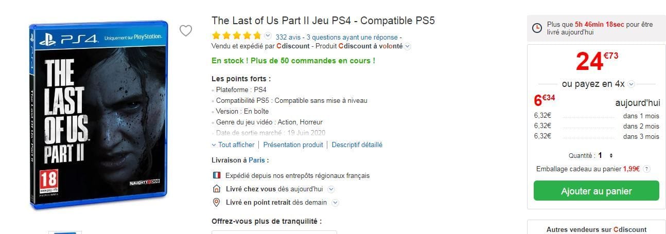This screenshot has height=234, width=666.
Task: Expand 'Livré en point retrait' details
Action: click(x=335, y=203)
